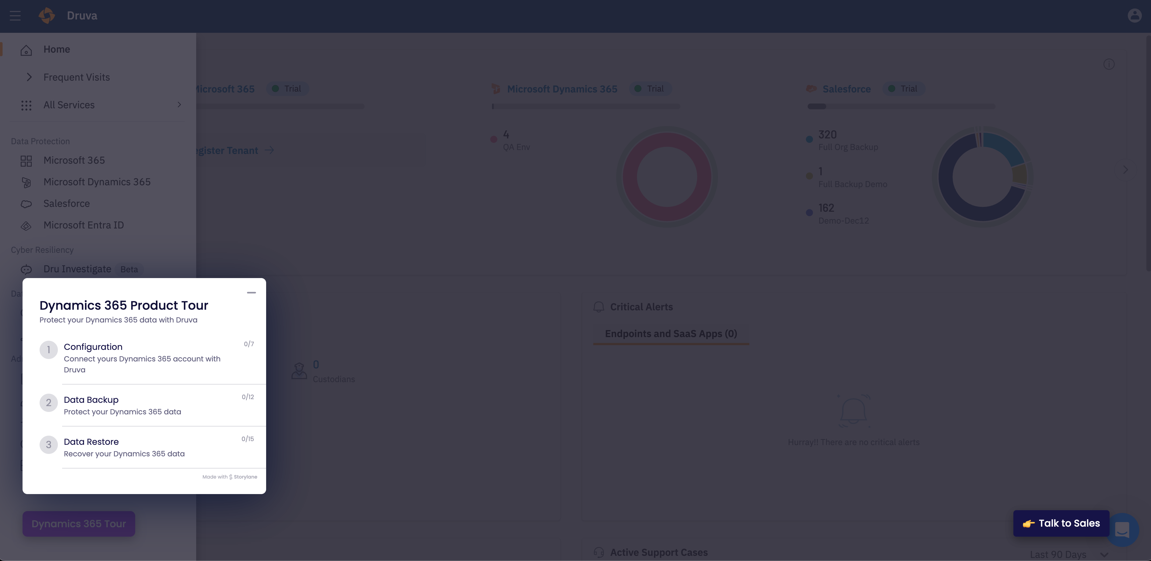The height and width of the screenshot is (561, 1151).
Task: Open the user profile avatar icon
Action: [1135, 16]
